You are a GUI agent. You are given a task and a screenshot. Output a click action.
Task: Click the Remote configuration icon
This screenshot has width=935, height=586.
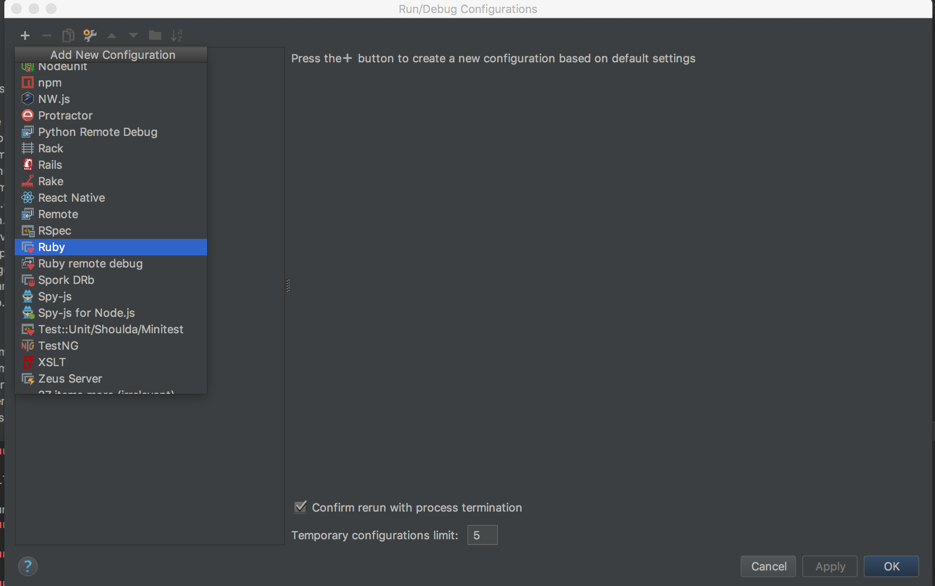click(x=28, y=214)
